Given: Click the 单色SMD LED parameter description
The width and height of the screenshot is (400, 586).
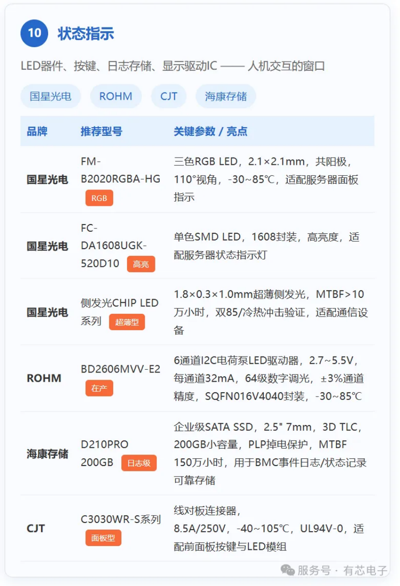Looking at the screenshot, I should tap(266, 246).
